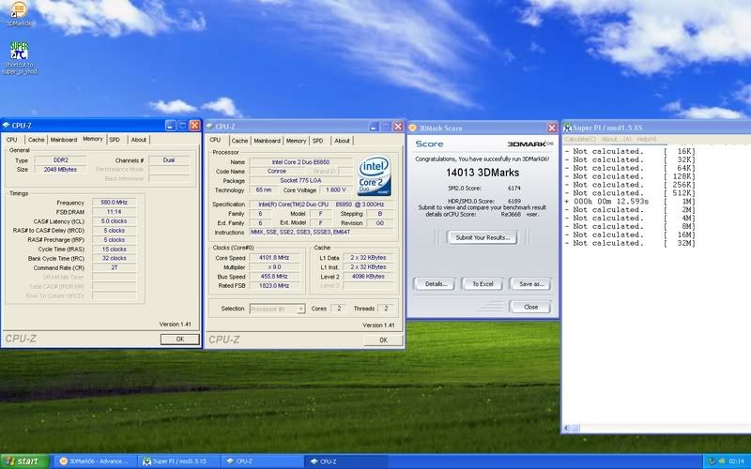Click the memory Frequency 580.0 MHz field
Viewport: 751px width, 469px height.
tap(114, 203)
